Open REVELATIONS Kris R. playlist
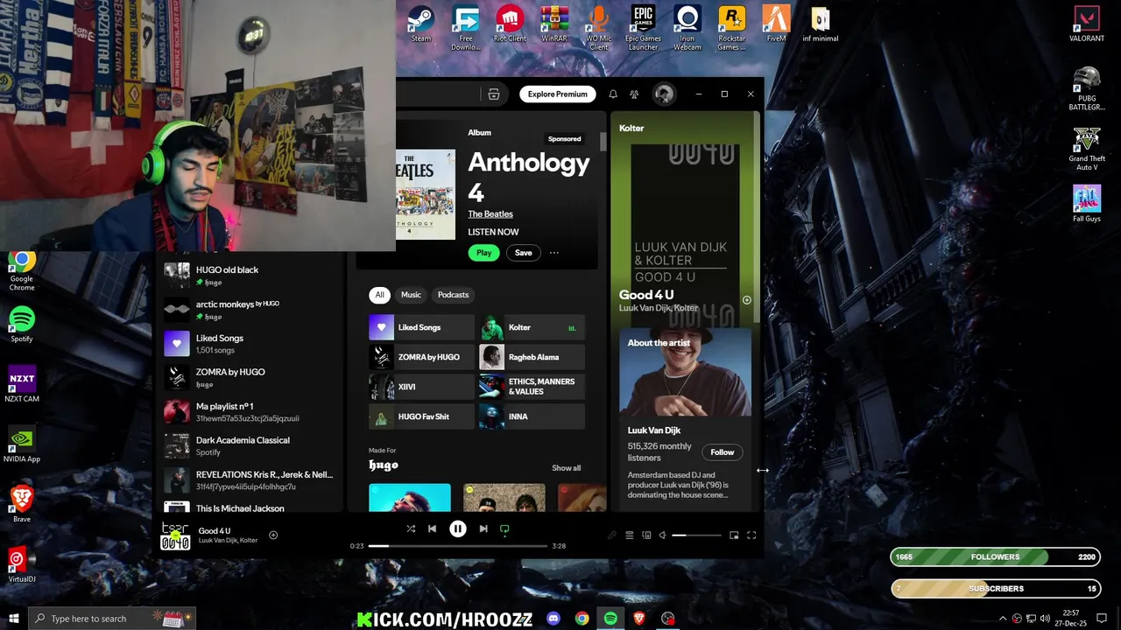 [x=250, y=479]
